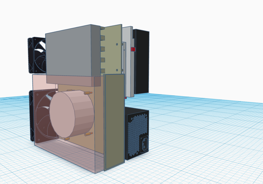The image size is (263, 184).
Task: Click the black box at upper right
Action: click(x=141, y=62)
